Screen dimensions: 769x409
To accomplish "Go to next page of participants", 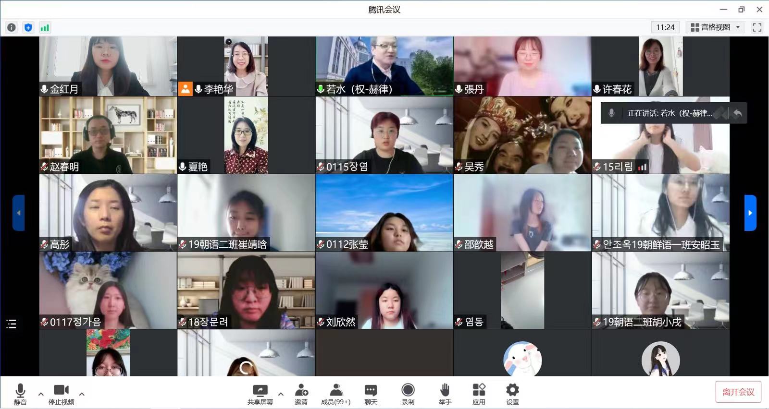I will tap(750, 213).
